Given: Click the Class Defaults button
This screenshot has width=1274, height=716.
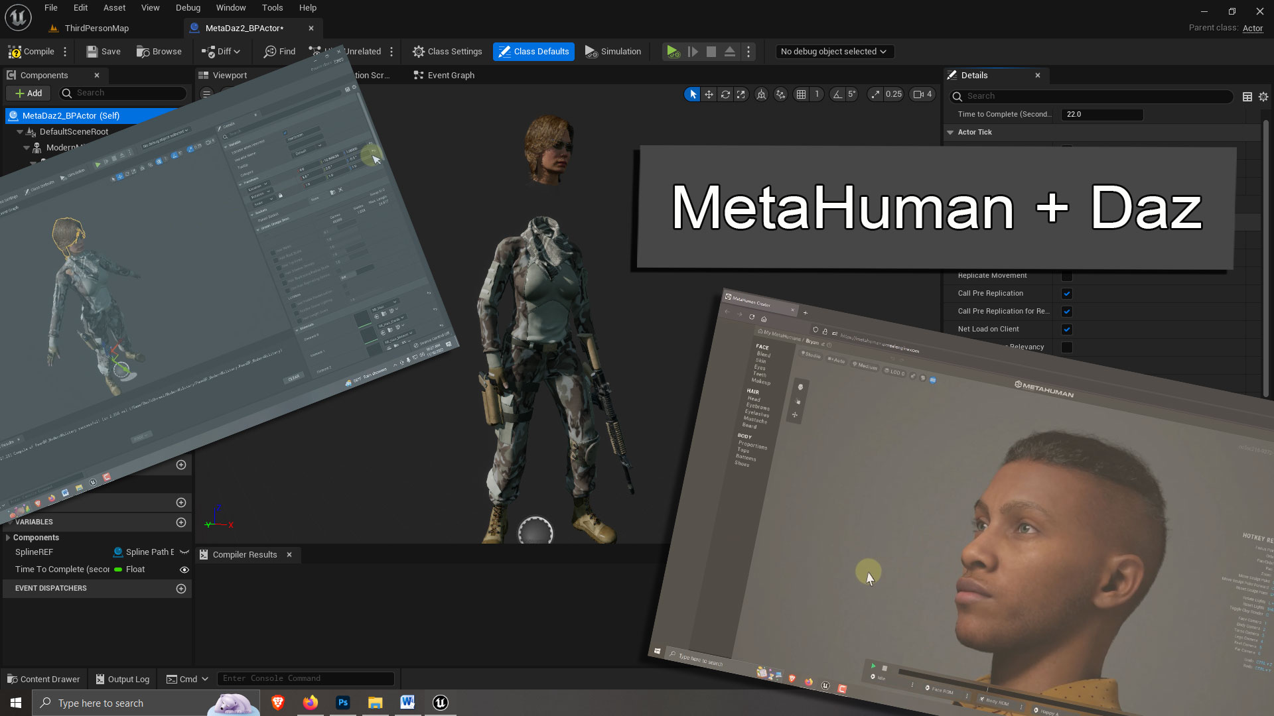Looking at the screenshot, I should pyautogui.click(x=533, y=50).
